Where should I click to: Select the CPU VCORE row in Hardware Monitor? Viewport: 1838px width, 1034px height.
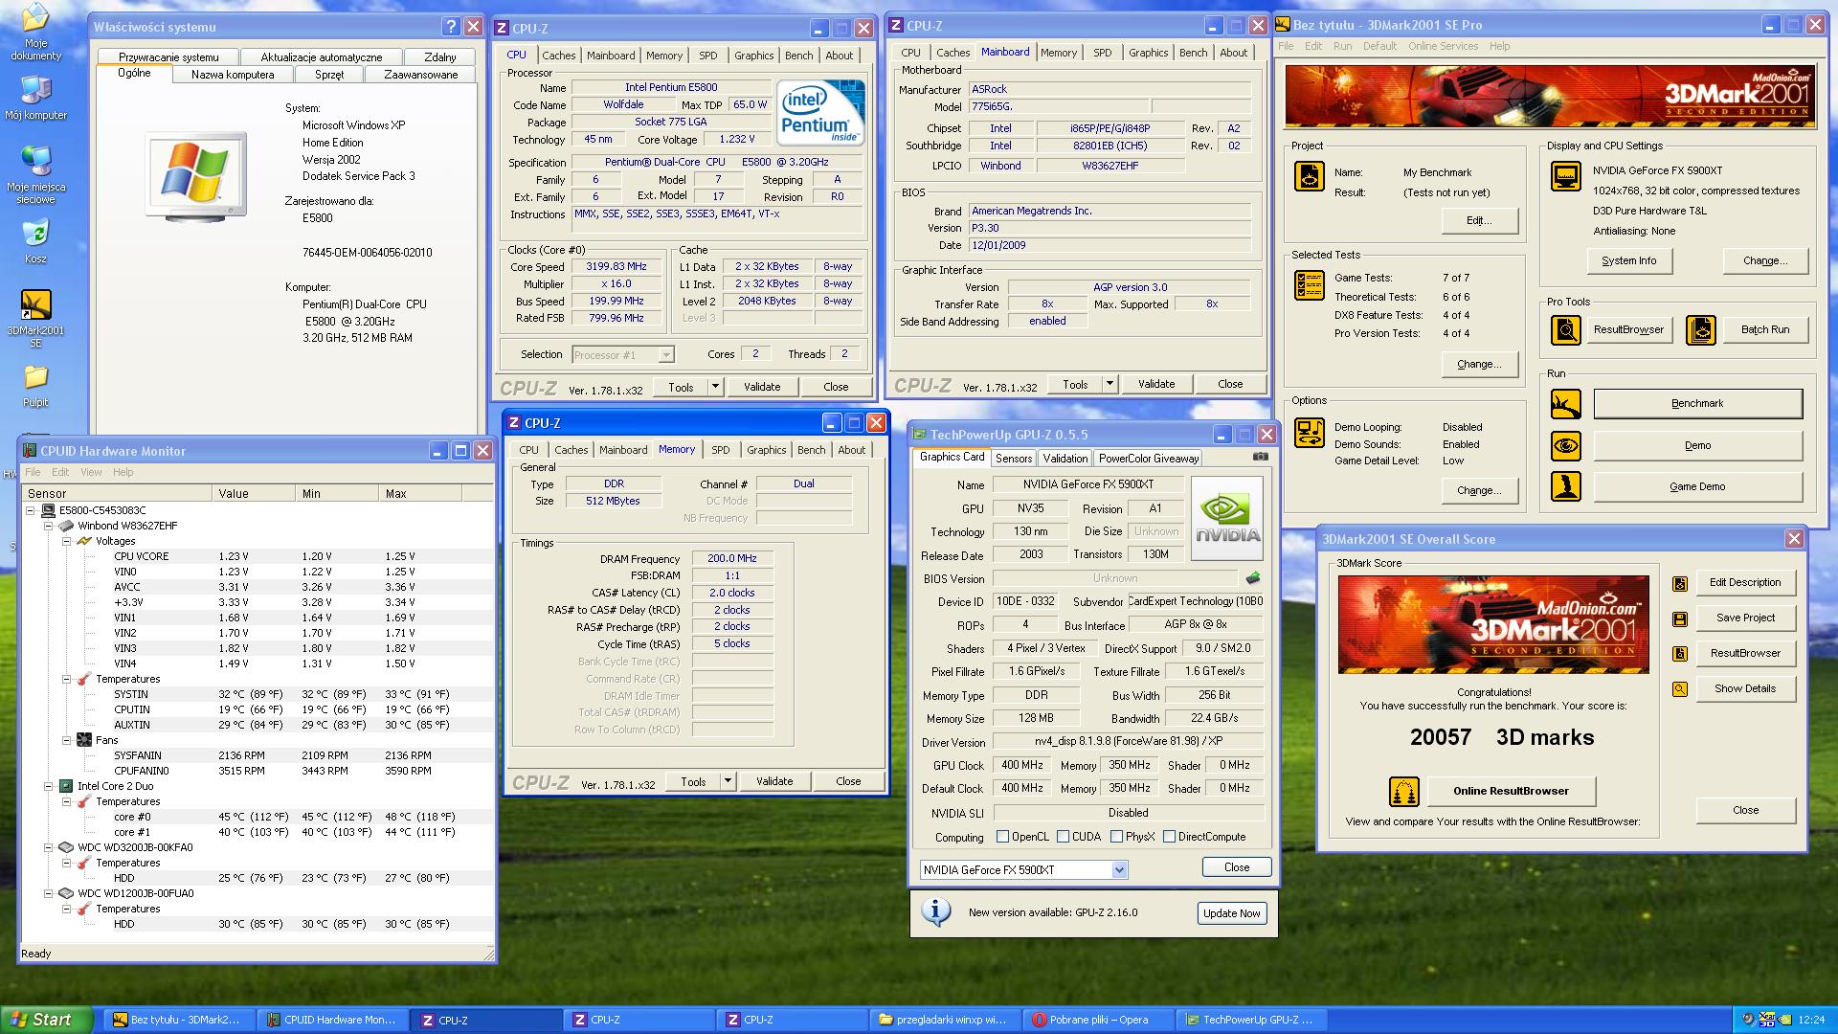[x=257, y=557]
